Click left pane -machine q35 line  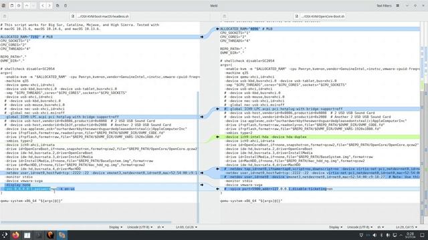[x=16, y=81]
